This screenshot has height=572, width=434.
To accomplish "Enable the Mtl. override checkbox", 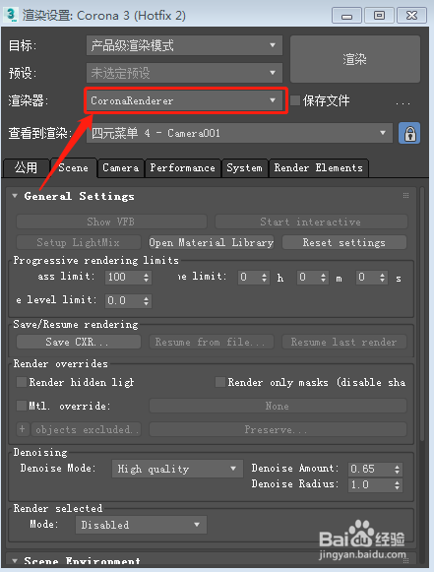I will [22, 406].
